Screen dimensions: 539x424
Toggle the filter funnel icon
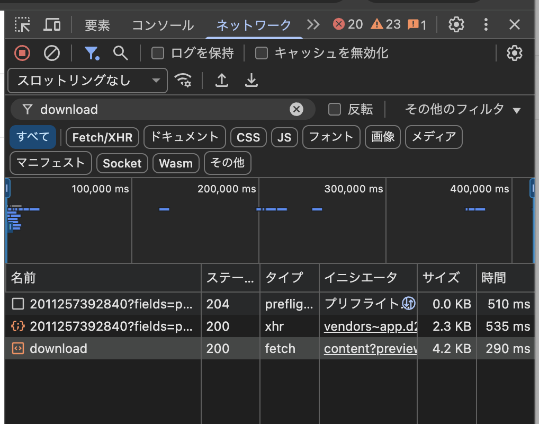pos(92,53)
